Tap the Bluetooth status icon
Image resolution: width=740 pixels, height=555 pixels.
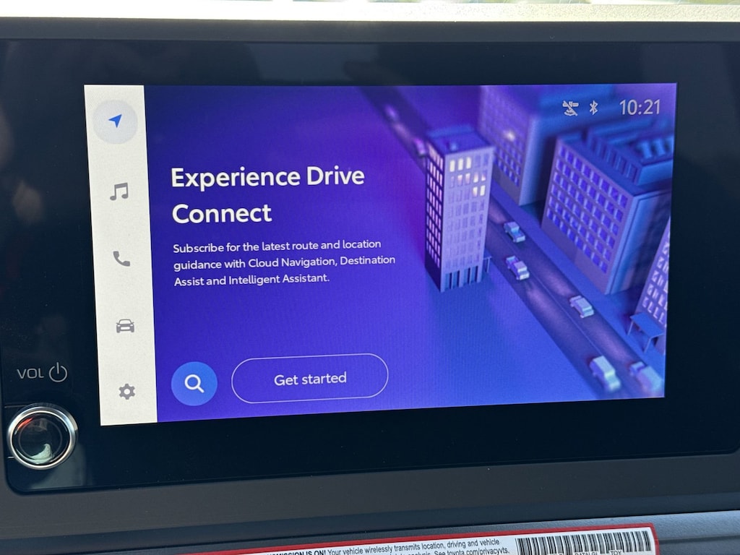[x=593, y=108]
